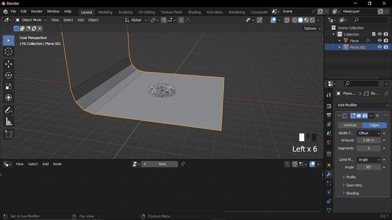This screenshot has width=392, height=220.
Task: Toggle pin in properties editor header
Action: click(x=386, y=94)
